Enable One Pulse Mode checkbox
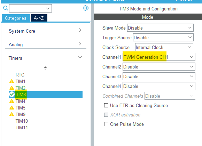Image resolution: width=202 pixels, height=146 pixels. point(106,124)
